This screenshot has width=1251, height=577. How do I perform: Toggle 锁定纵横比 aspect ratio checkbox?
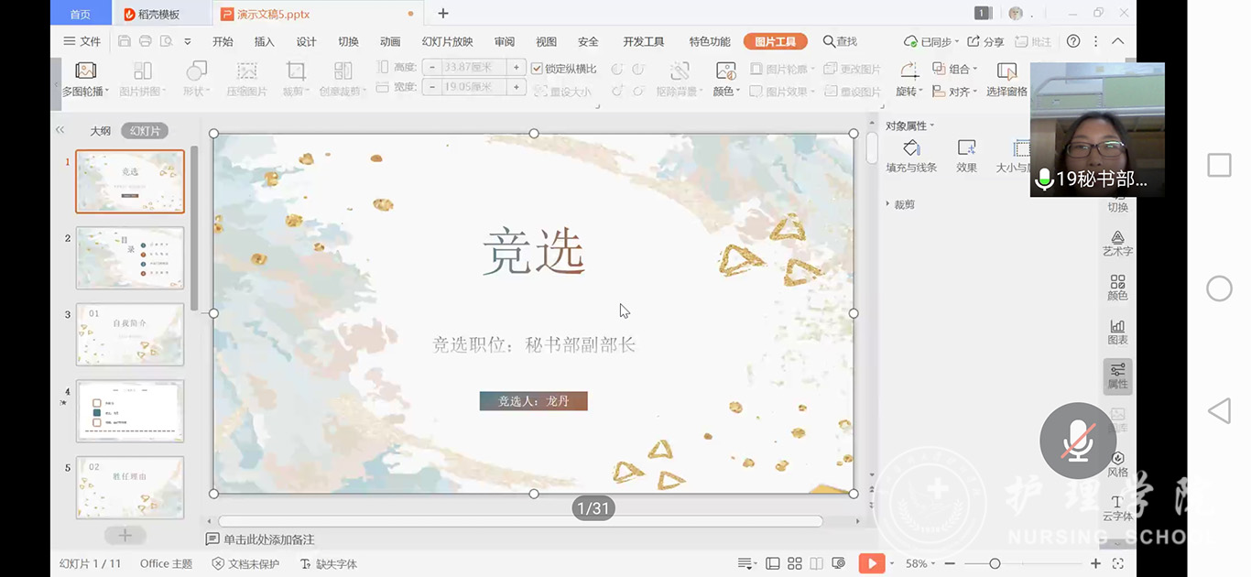pos(538,69)
